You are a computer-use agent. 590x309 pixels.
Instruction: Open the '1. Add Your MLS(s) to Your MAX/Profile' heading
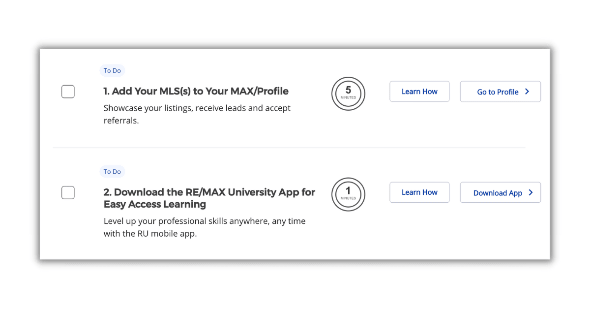coord(196,91)
